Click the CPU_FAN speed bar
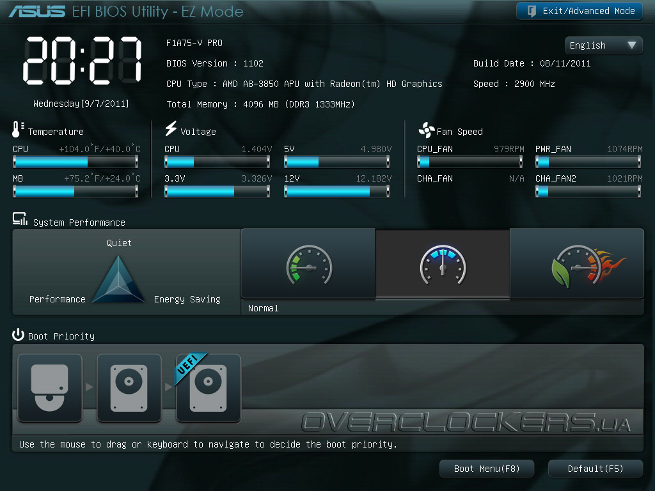The image size is (655, 491). tap(470, 162)
